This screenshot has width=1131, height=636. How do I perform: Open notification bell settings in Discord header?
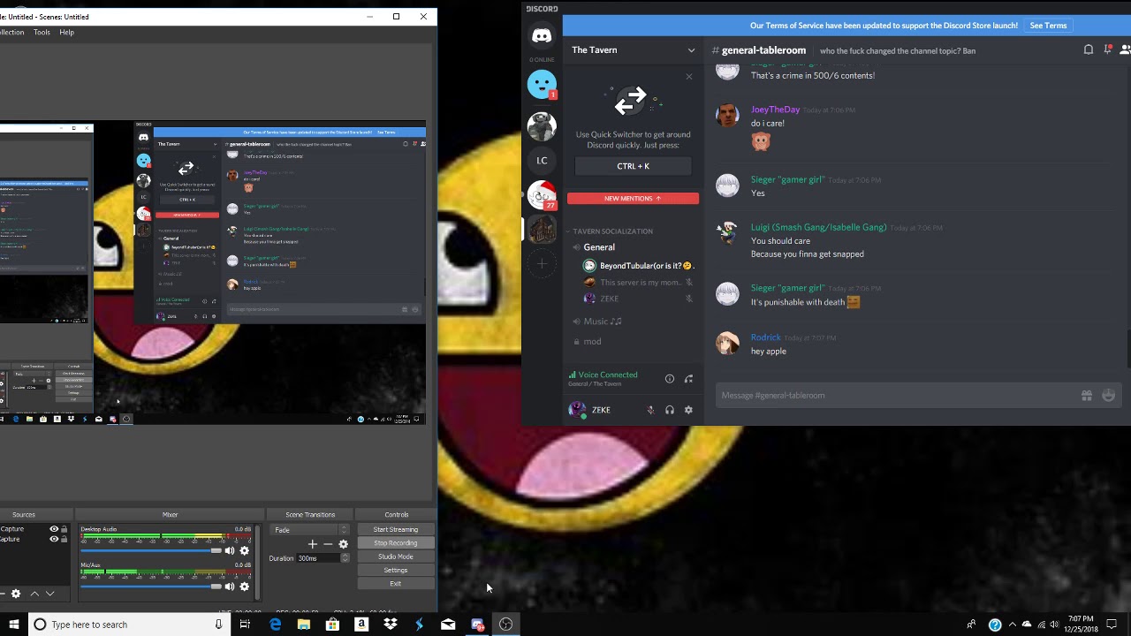click(1088, 49)
